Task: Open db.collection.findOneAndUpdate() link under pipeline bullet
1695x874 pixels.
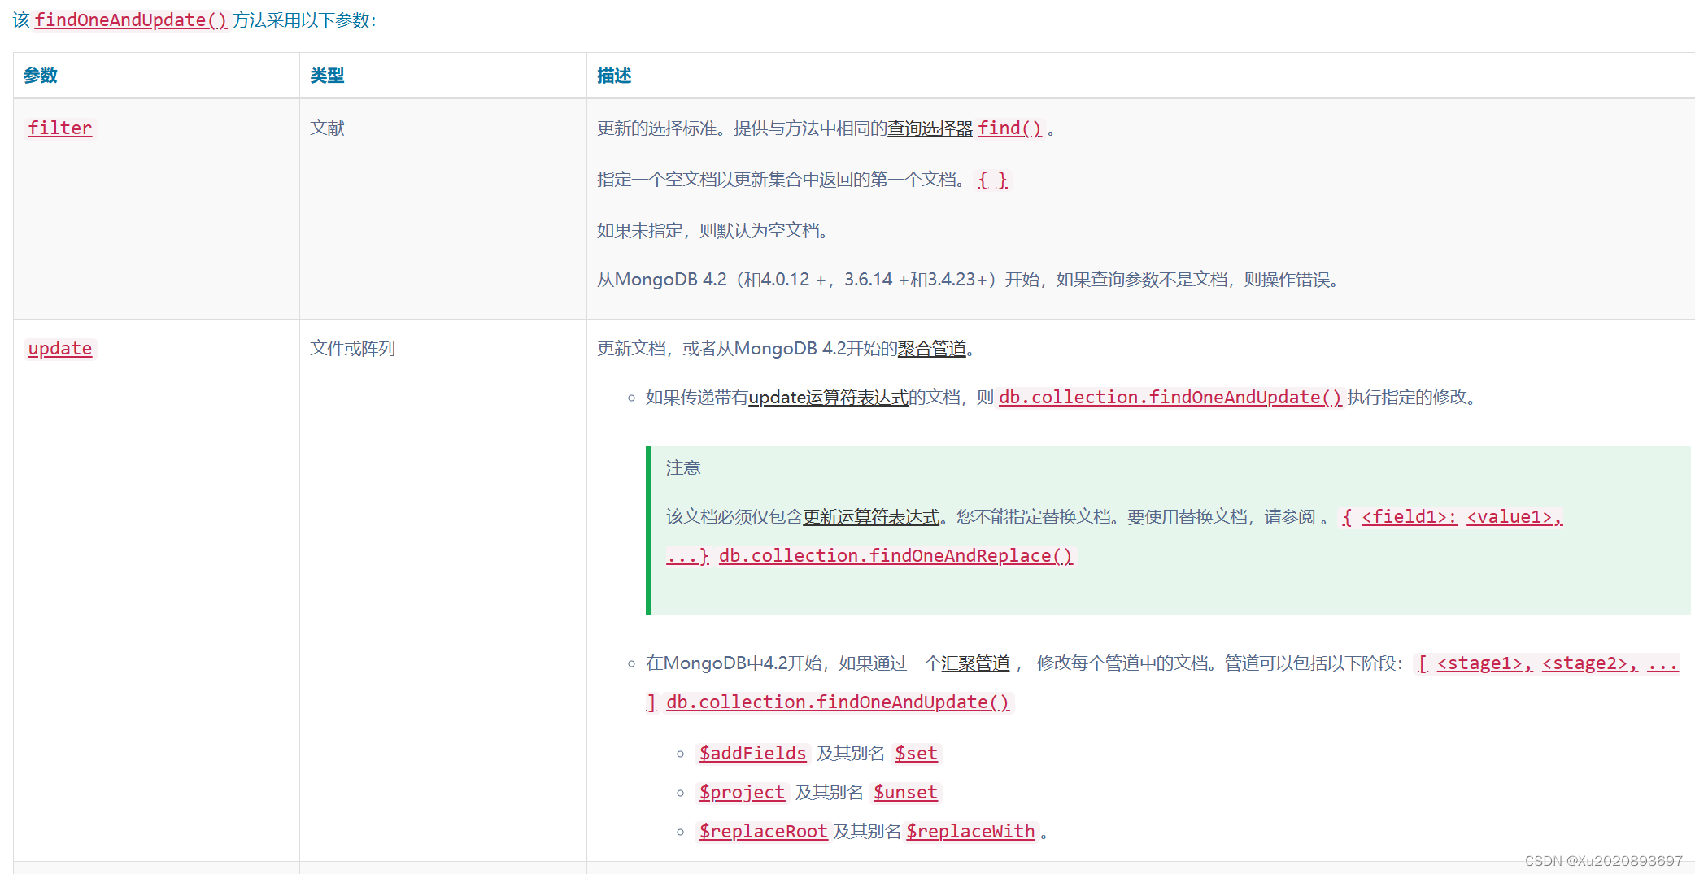Action: coord(837,701)
